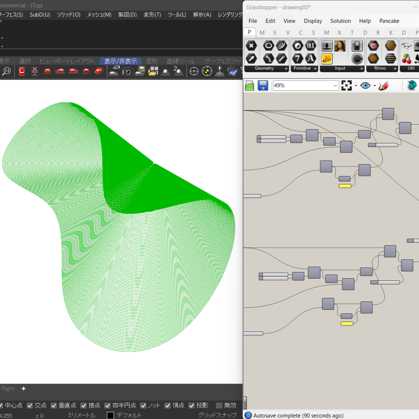Expand the Input panel group
The height and width of the screenshot is (419, 419).
[x=362, y=69]
